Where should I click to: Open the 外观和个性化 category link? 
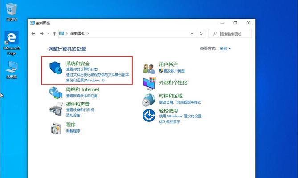(173, 83)
